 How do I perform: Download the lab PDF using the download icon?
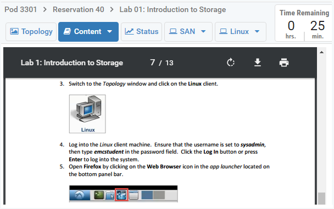258,63
